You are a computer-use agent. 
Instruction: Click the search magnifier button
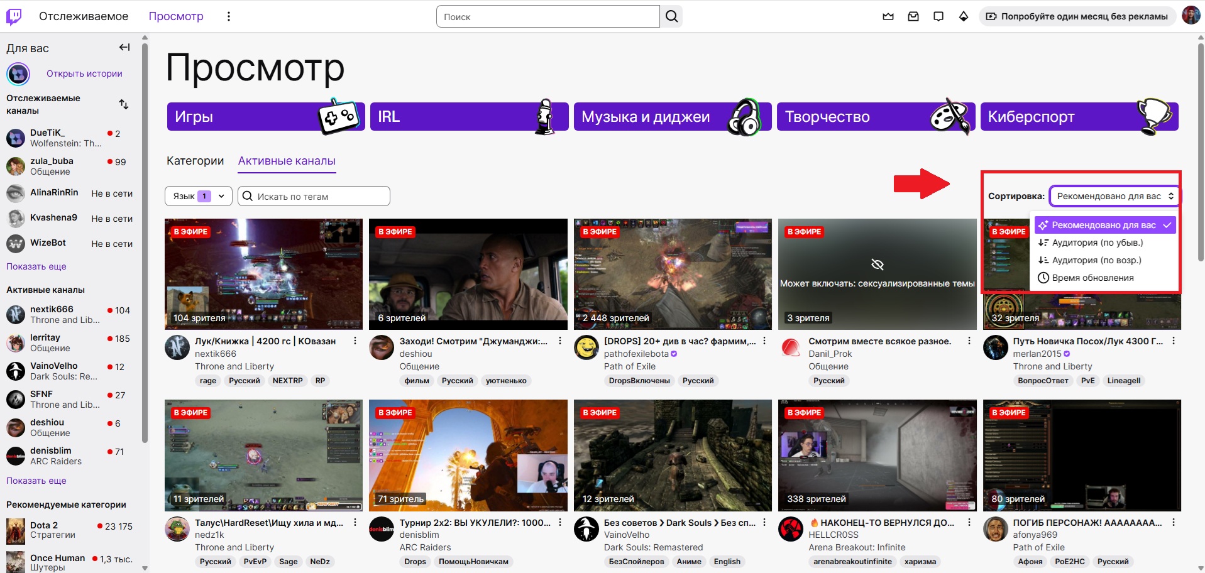coord(671,16)
